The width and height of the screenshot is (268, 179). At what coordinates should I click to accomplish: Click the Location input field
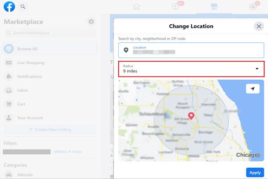click(x=191, y=50)
